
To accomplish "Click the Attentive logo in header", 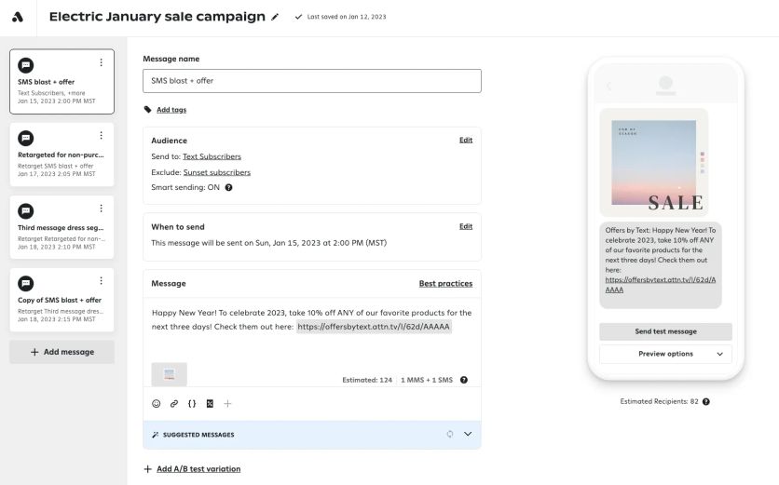I will click(x=18, y=18).
